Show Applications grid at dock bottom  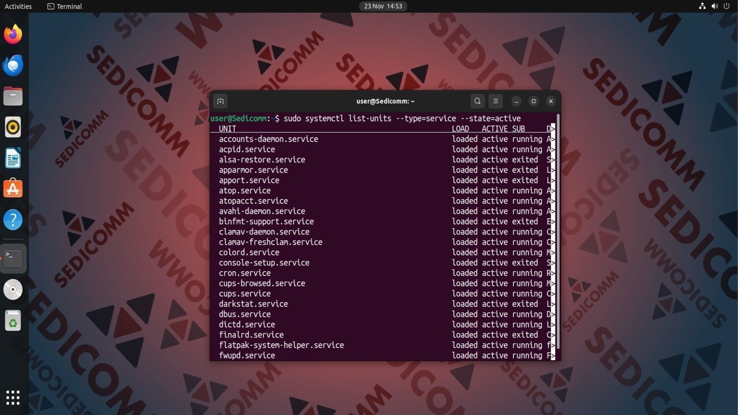click(13, 398)
